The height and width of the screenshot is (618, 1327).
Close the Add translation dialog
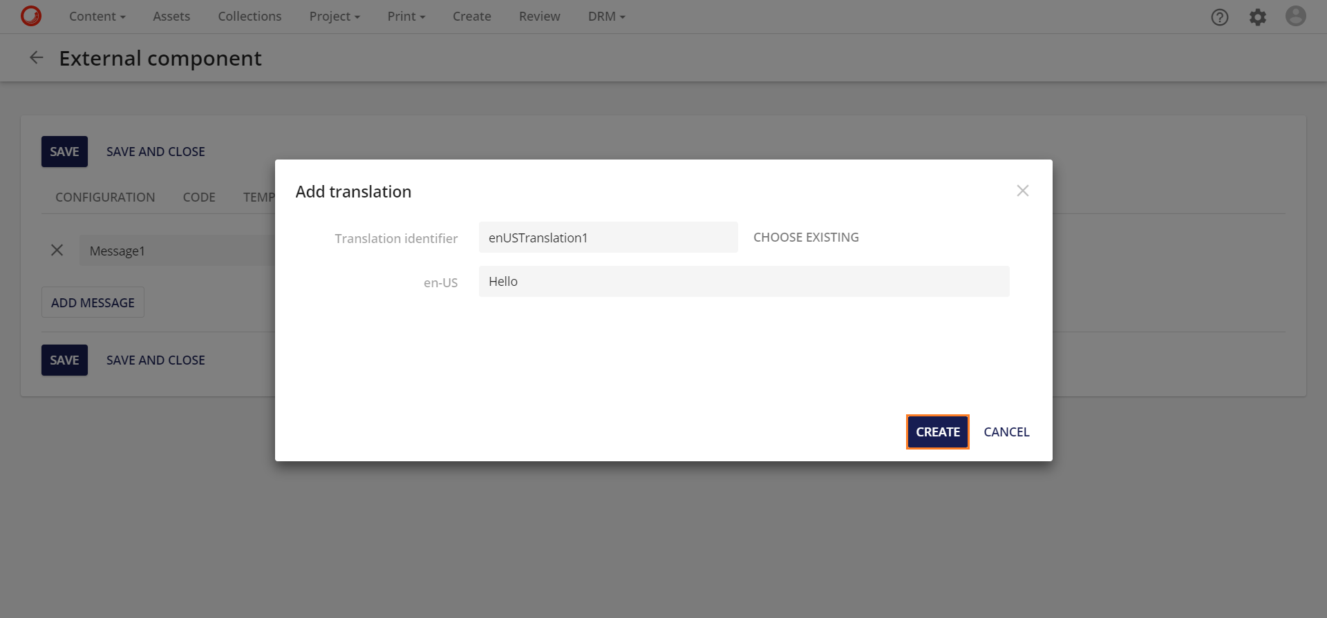[x=1023, y=191]
